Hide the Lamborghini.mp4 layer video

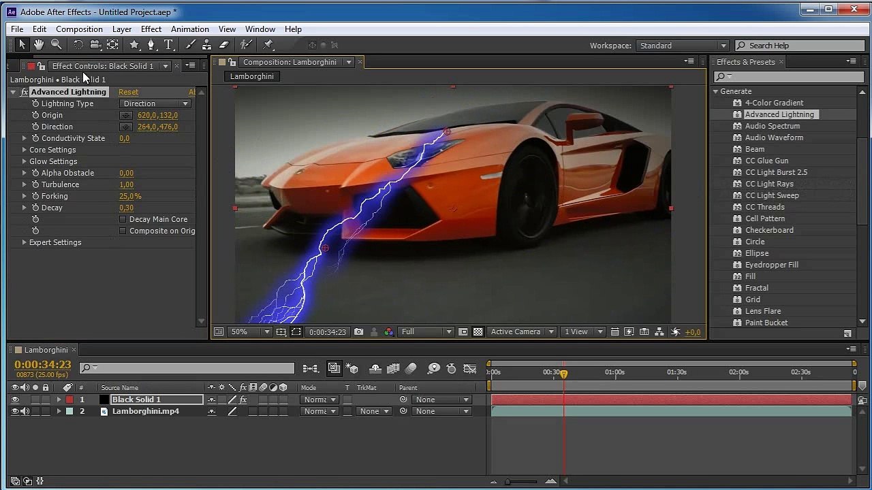click(x=15, y=412)
